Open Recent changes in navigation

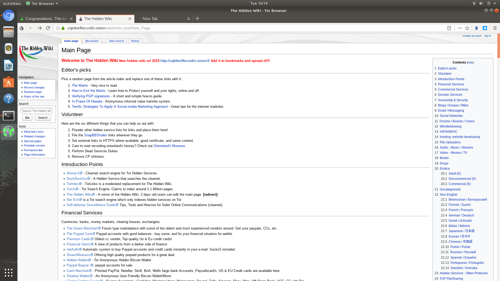[x=34, y=87]
